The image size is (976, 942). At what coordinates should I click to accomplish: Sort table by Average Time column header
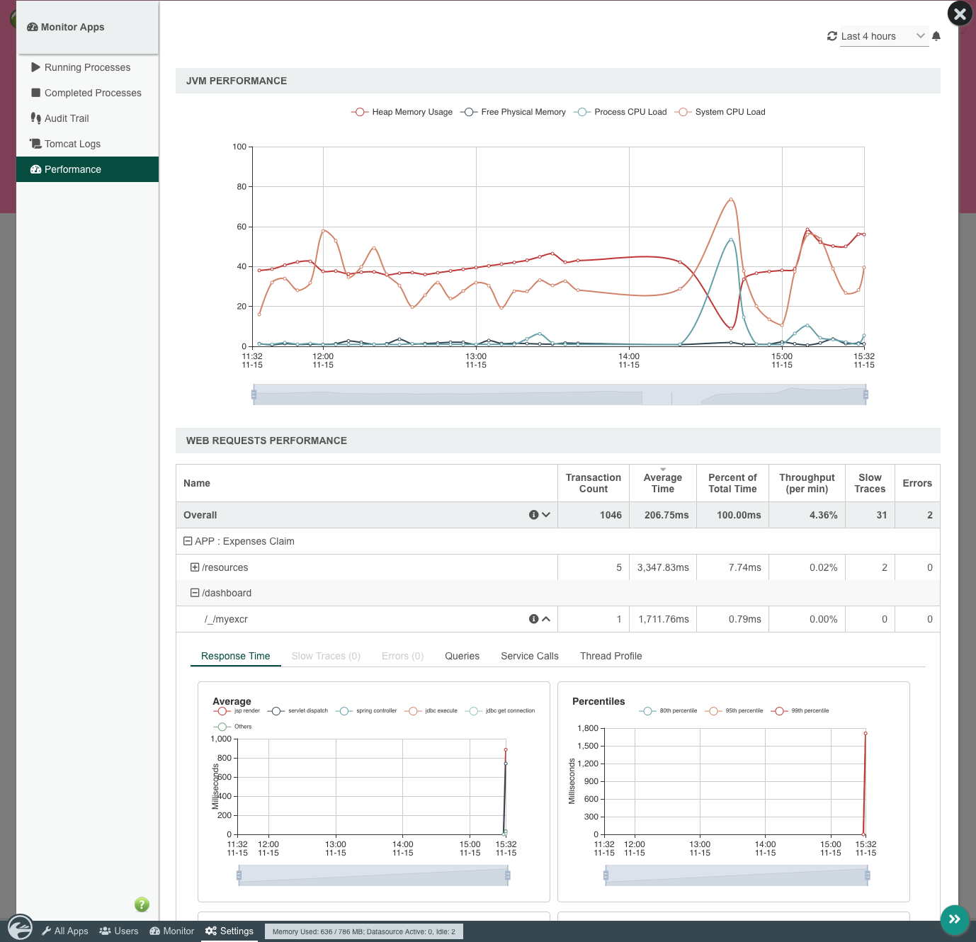[662, 483]
